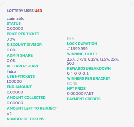Click the END AMOUNT label

[19, 87]
